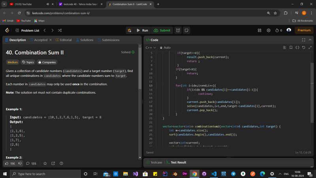Expand the Topics tag section
Image resolution: width=316 pixels, height=178 pixels.
[x=28, y=62]
